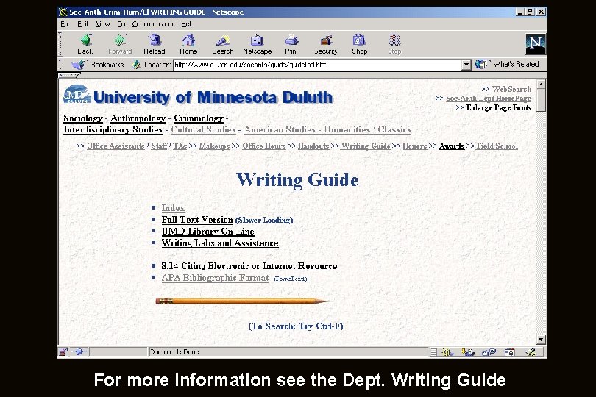The height and width of the screenshot is (397, 596).
Task: Click the scrollbar down arrow
Action: pyautogui.click(x=541, y=340)
